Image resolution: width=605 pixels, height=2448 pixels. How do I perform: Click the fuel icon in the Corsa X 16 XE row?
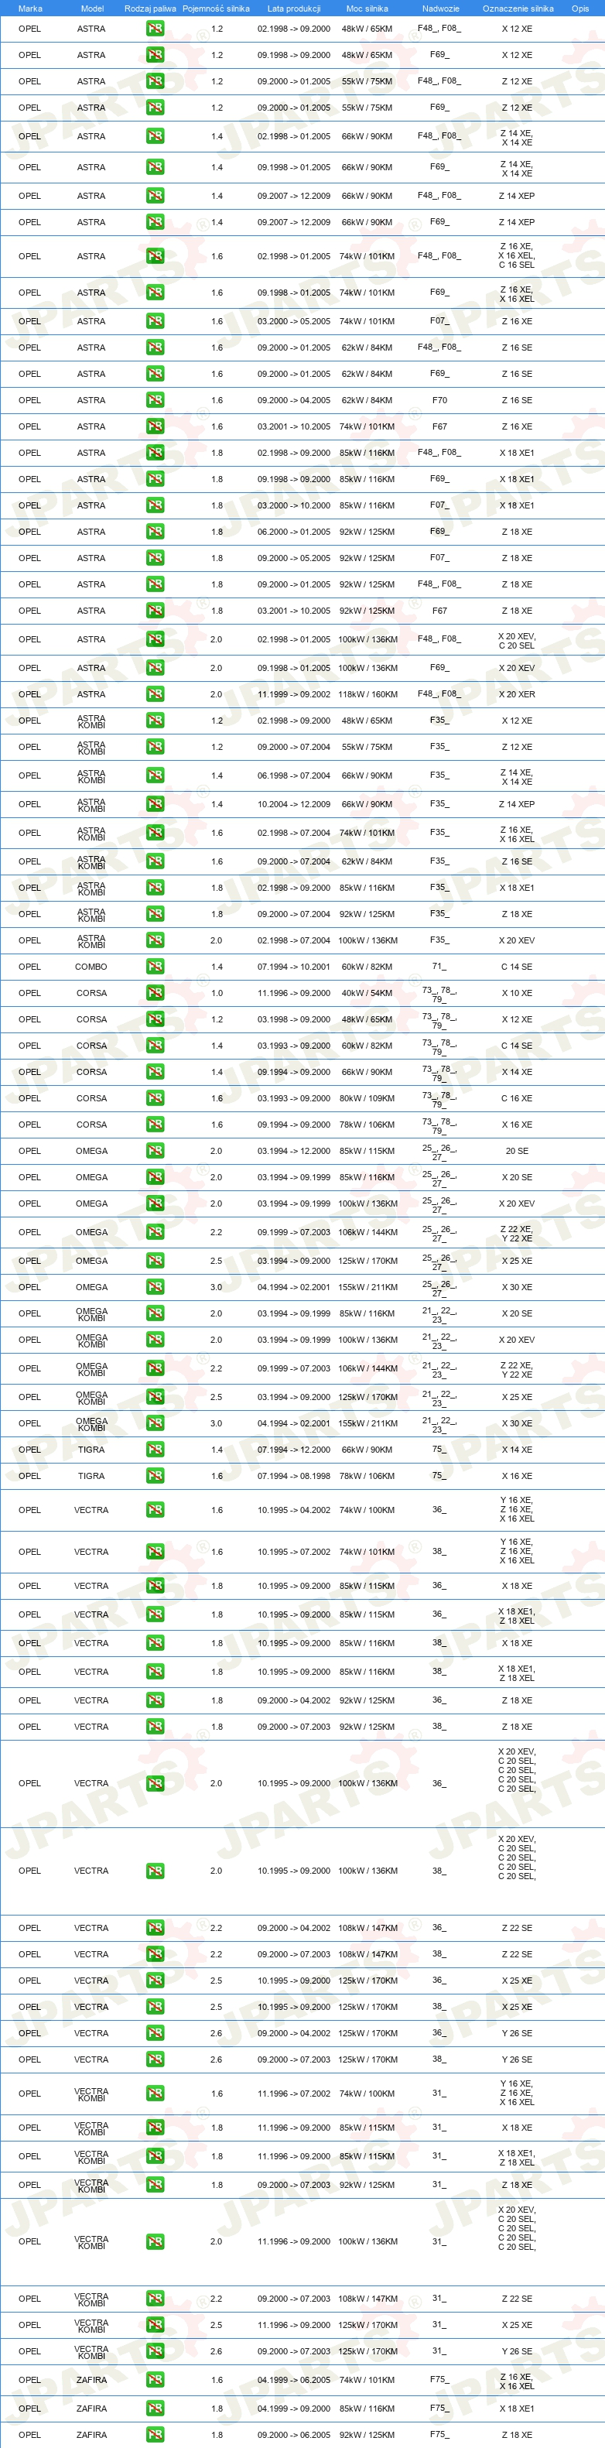[155, 1125]
